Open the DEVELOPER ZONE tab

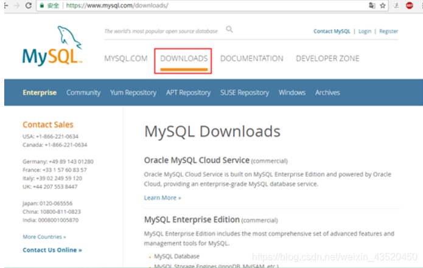(327, 59)
